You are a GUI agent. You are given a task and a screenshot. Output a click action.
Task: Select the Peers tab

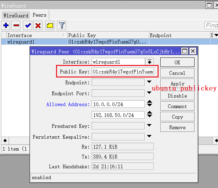tap(39, 15)
